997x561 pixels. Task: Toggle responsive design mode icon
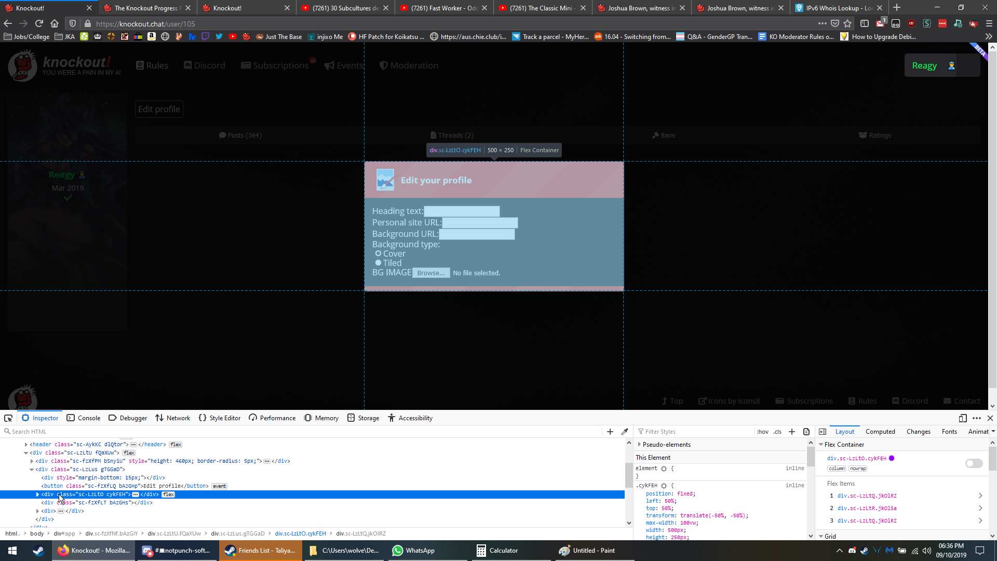pos(963,418)
